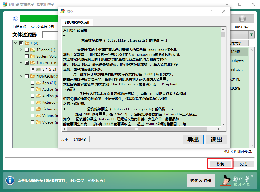The height and width of the screenshot is (192, 260).
Task: Click the preview scroll-right arrow
Action: 218,129
